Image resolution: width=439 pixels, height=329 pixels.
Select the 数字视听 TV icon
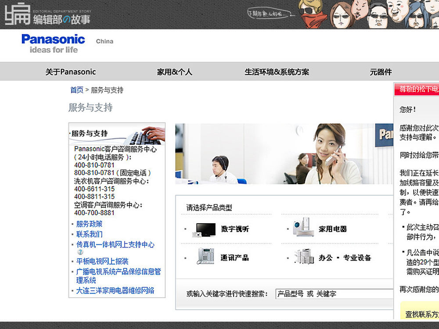204,230
